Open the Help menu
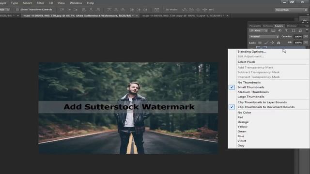 [91, 3]
